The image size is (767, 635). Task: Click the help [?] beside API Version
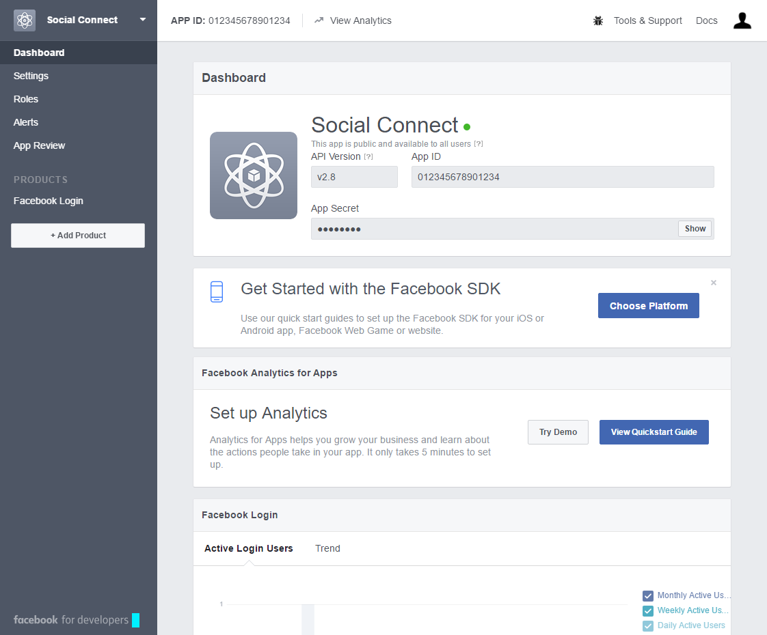(368, 157)
